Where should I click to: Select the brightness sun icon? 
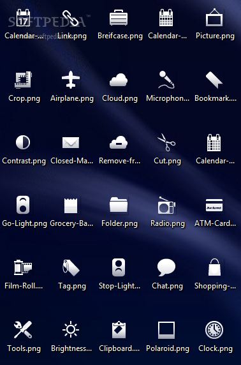tap(71, 330)
